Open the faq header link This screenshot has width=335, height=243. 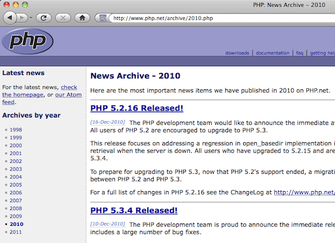click(300, 53)
